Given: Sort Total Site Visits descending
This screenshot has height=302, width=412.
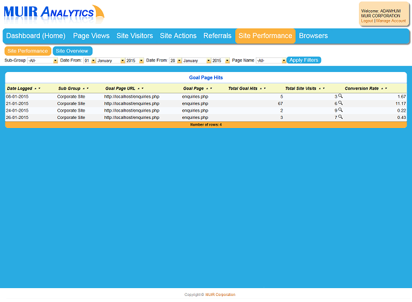Looking at the screenshot, I should pyautogui.click(x=324, y=89).
